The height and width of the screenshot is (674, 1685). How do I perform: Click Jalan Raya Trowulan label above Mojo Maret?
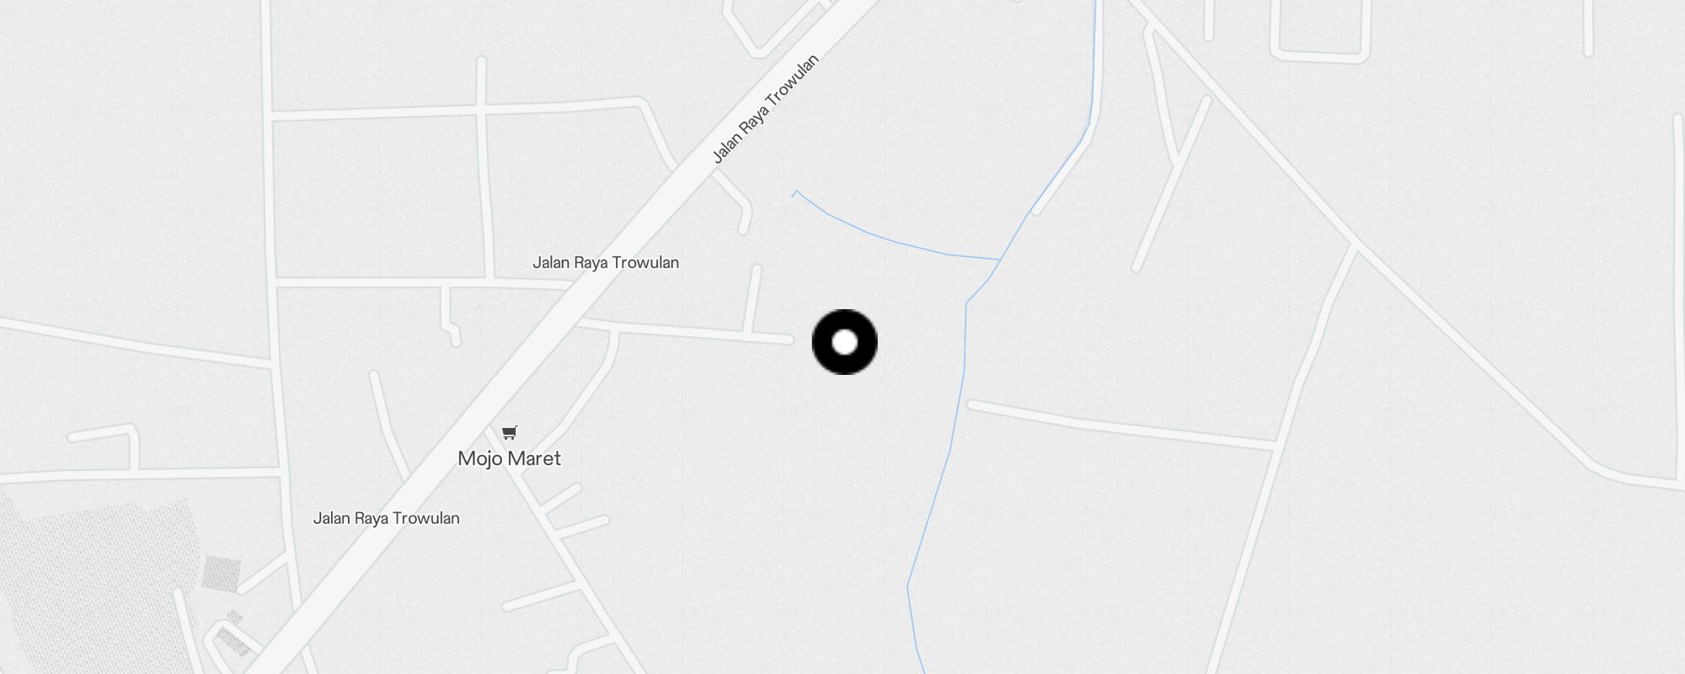click(606, 262)
